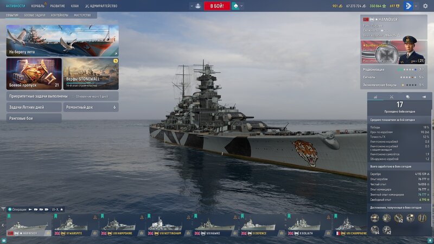434x244 pixels.
Task: Open the Сигналы row
Action: (x=394, y=77)
